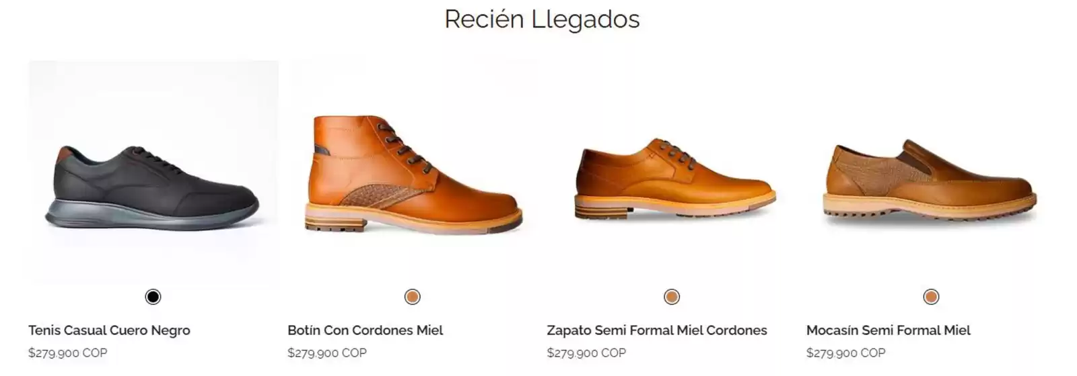Image resolution: width=1077 pixels, height=376 pixels.
Task: Open the honey lace-up ankle boot image
Action: (x=413, y=172)
